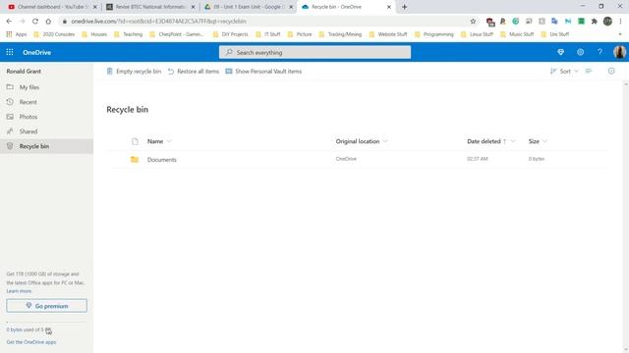Expand the Name column sort arrow

click(x=169, y=141)
